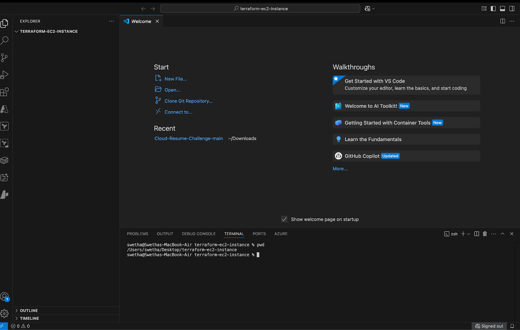Maximize the panel size chevron
The width and height of the screenshot is (520, 330).
[x=502, y=234]
